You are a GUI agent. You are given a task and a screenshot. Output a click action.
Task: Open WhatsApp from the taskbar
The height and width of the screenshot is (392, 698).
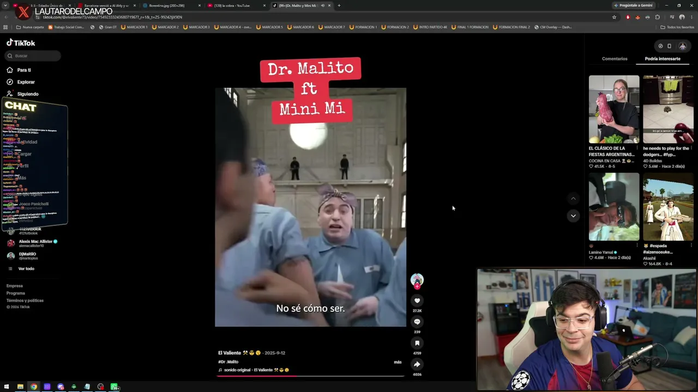click(115, 387)
